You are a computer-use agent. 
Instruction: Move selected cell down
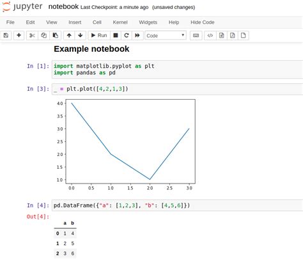coord(81,35)
